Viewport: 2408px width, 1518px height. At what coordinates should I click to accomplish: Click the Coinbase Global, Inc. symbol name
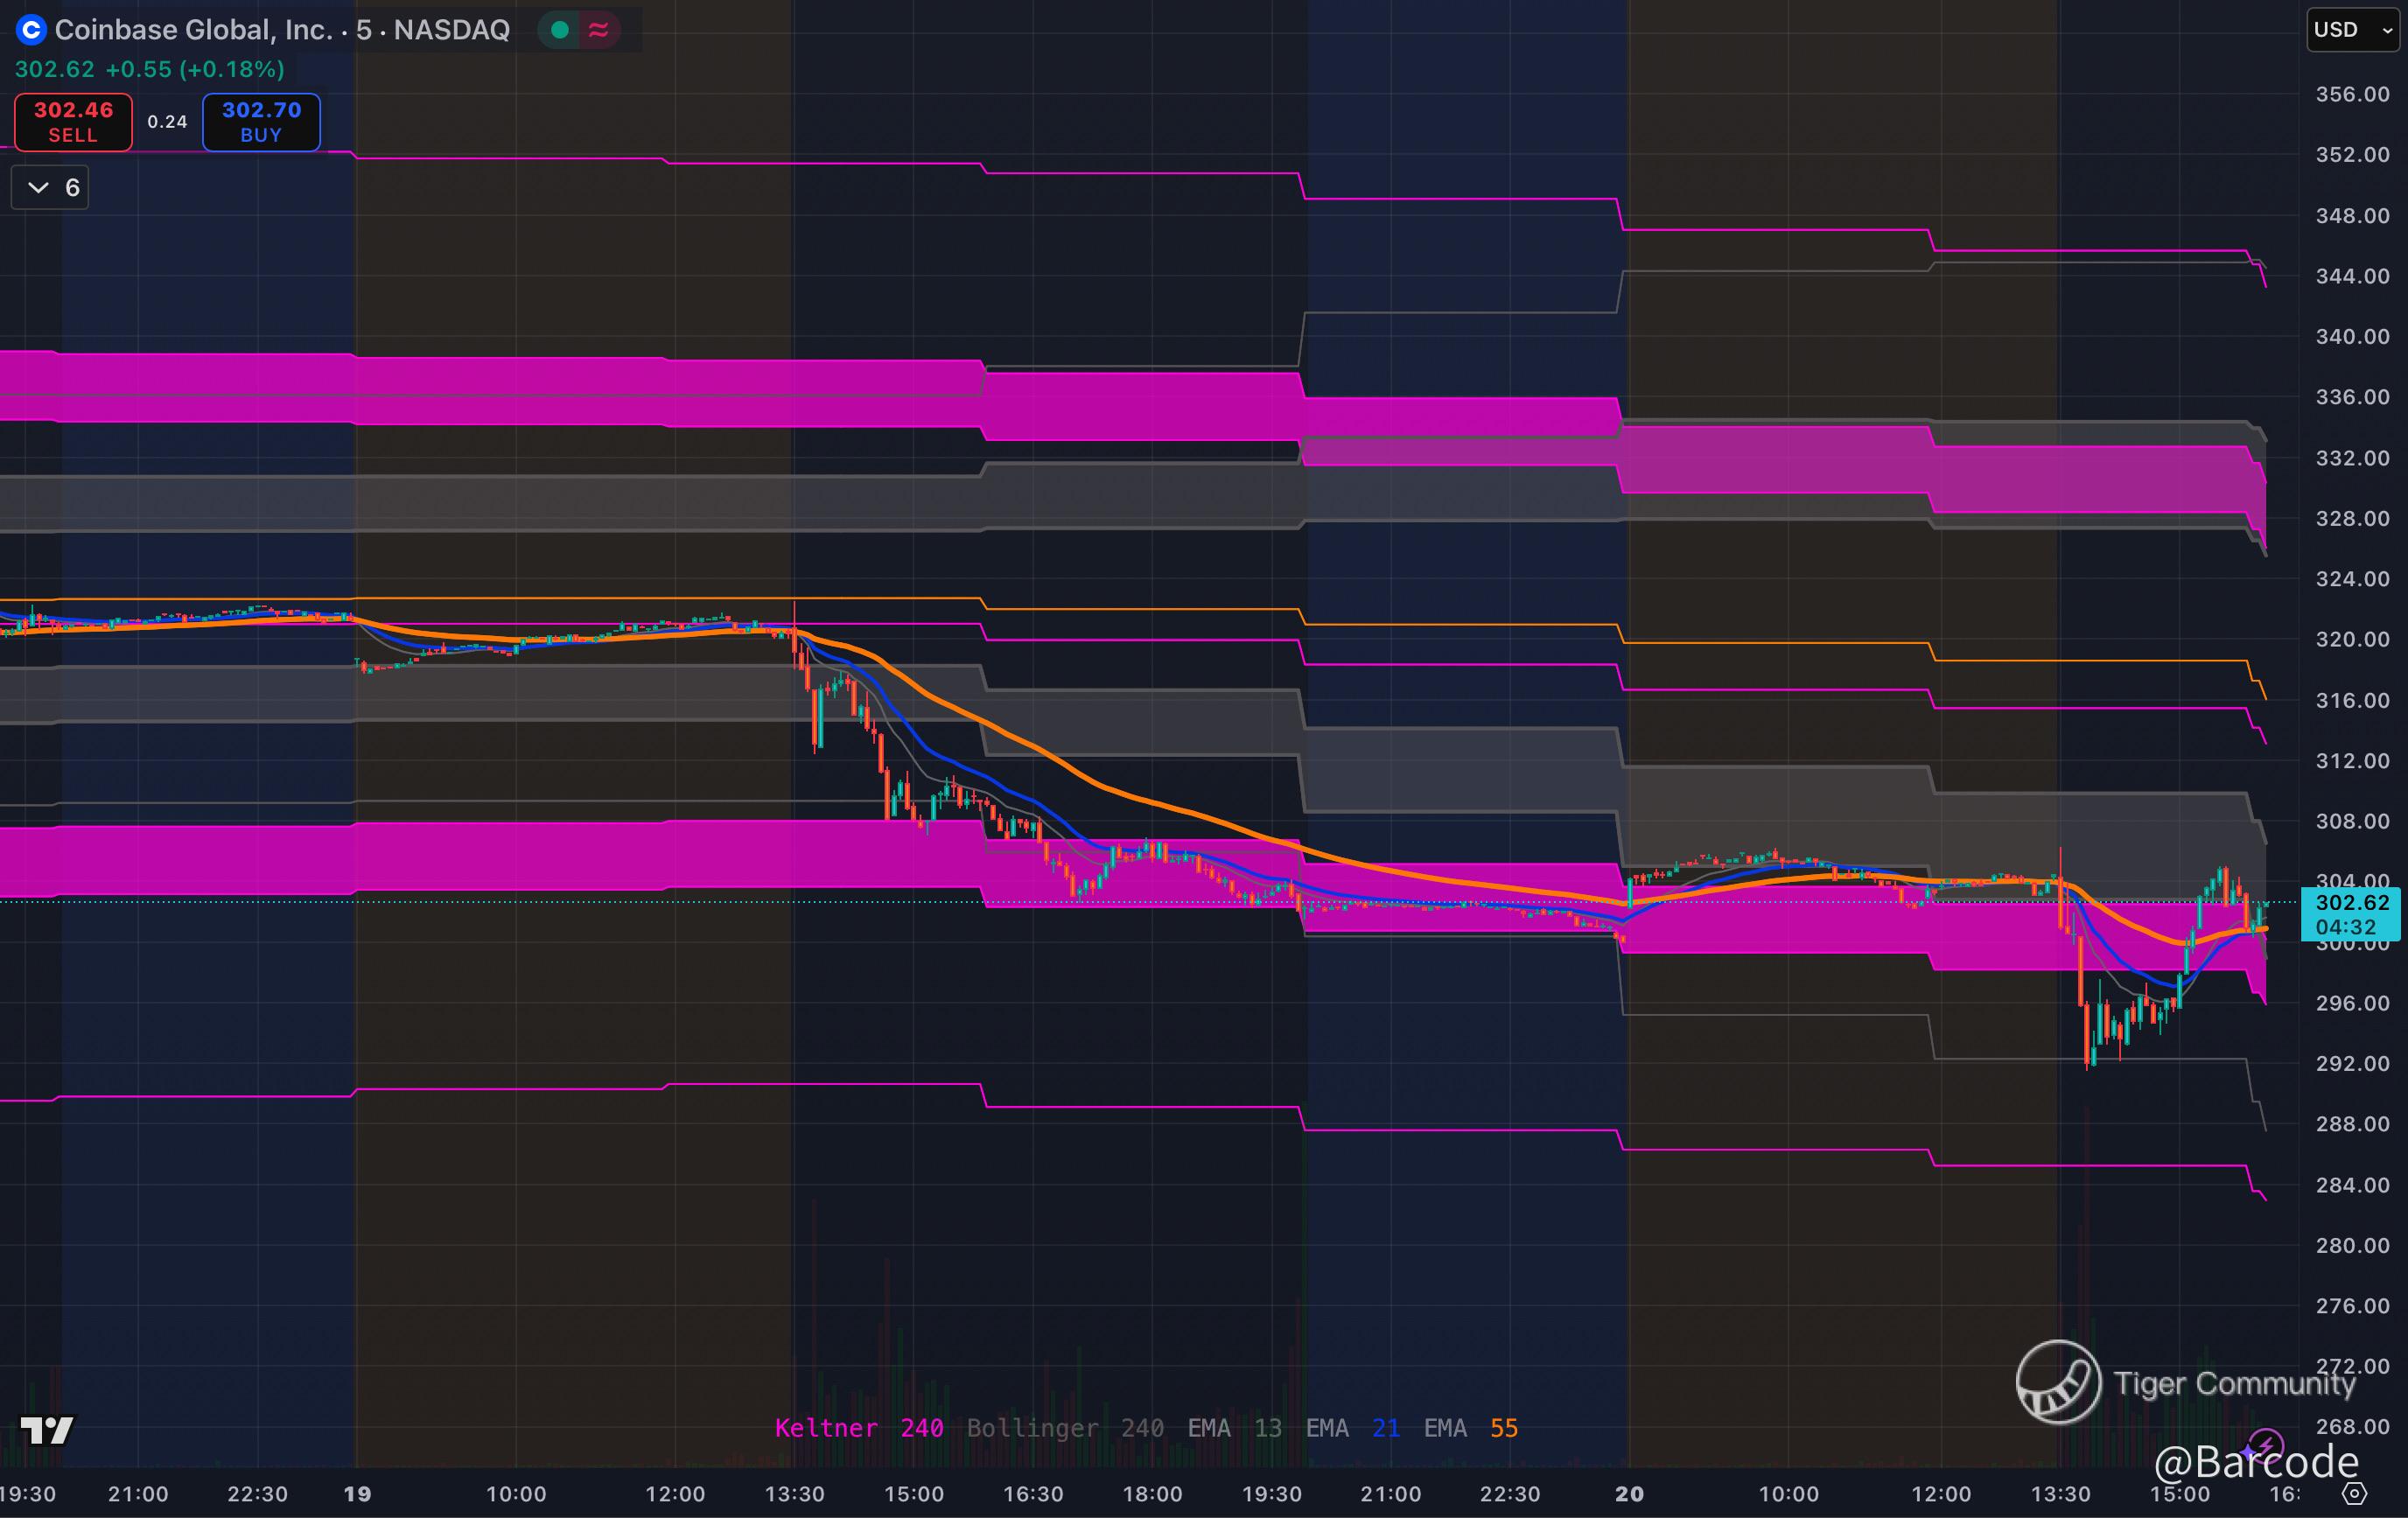[x=193, y=30]
